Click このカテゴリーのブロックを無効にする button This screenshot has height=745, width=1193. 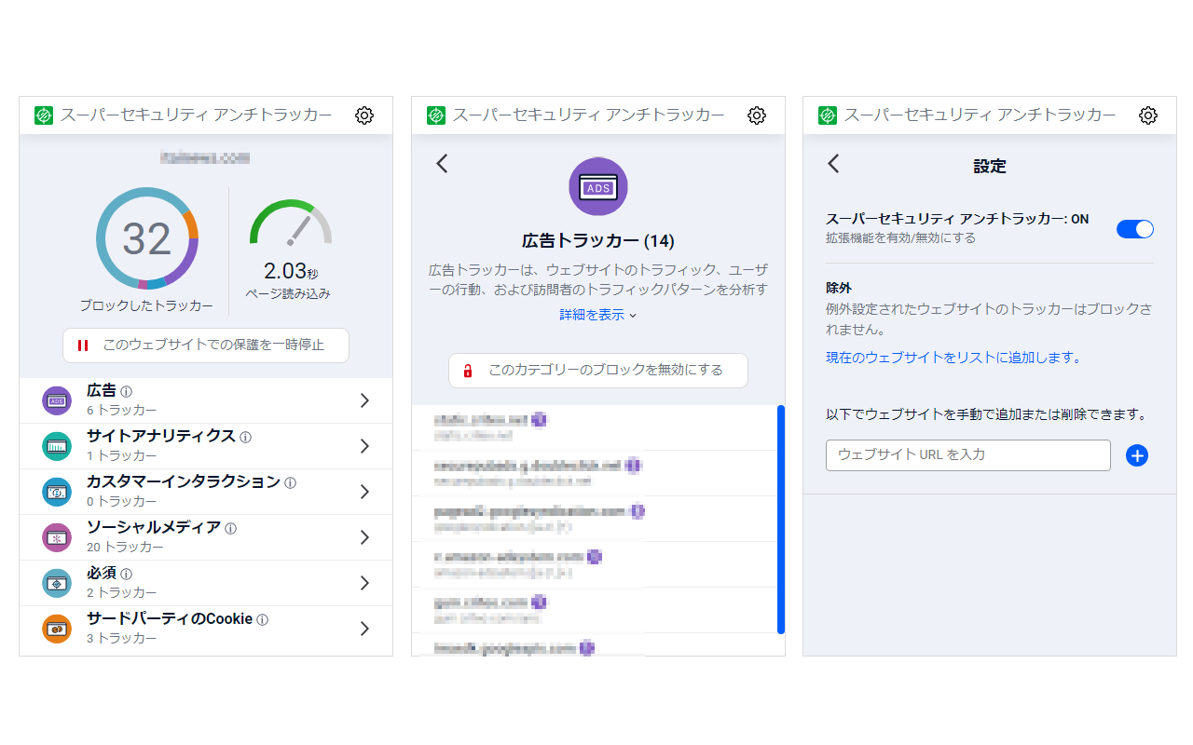(598, 371)
